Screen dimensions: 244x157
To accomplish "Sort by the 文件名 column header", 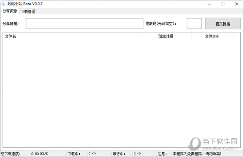I will click(x=72, y=36).
